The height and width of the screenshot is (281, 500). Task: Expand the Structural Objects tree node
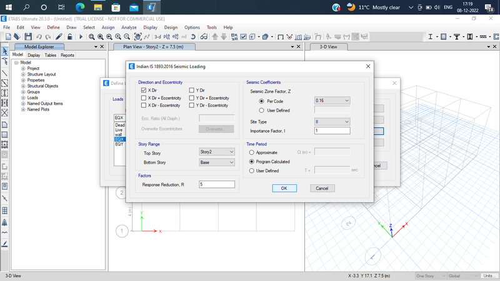23,86
